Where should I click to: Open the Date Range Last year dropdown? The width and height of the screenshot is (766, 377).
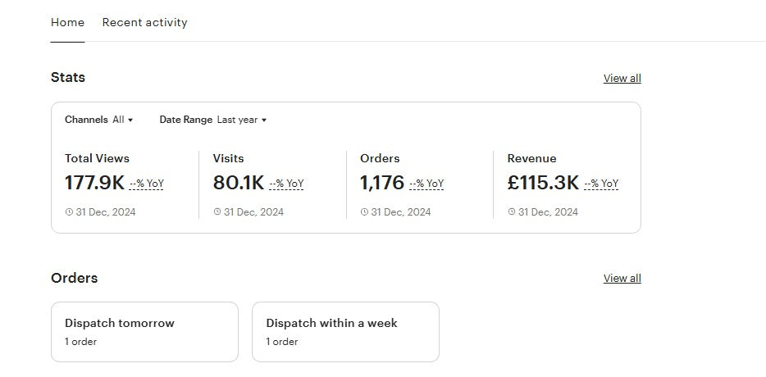pyautogui.click(x=213, y=120)
